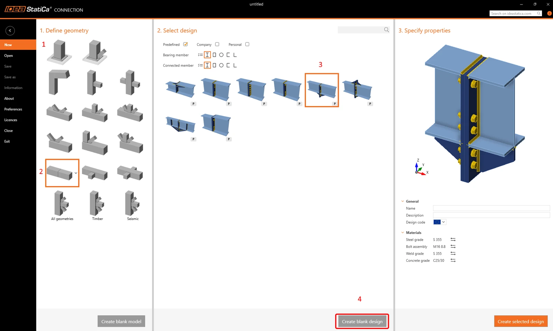Choose the L-shaped frame corner geometry

click(x=59, y=82)
